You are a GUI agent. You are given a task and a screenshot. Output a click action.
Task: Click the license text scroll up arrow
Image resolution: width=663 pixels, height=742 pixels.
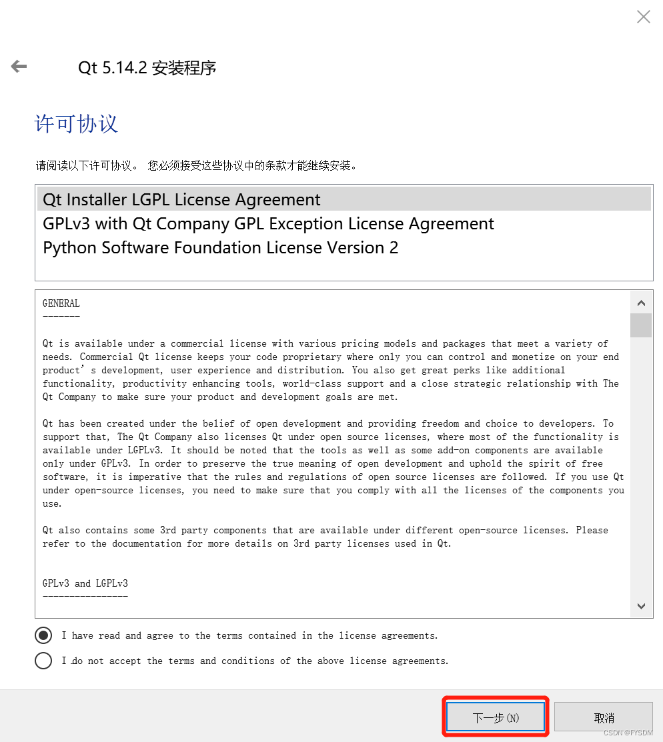(x=641, y=303)
